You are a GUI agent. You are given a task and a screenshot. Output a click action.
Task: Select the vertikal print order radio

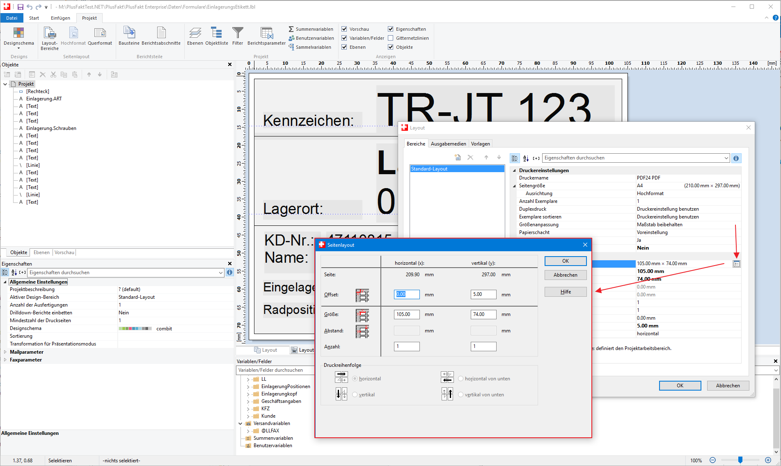tap(355, 395)
